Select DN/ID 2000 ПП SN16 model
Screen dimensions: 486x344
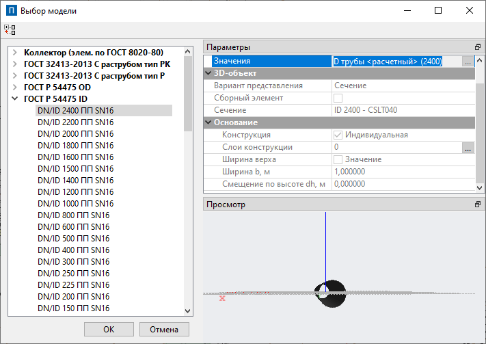(76, 134)
